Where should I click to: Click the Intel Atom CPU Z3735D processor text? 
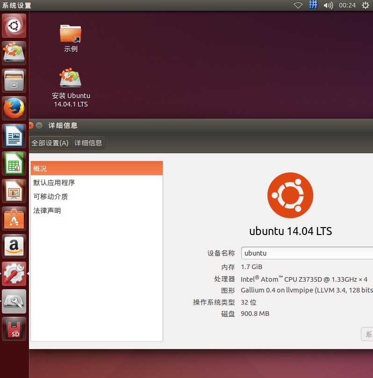click(x=304, y=279)
